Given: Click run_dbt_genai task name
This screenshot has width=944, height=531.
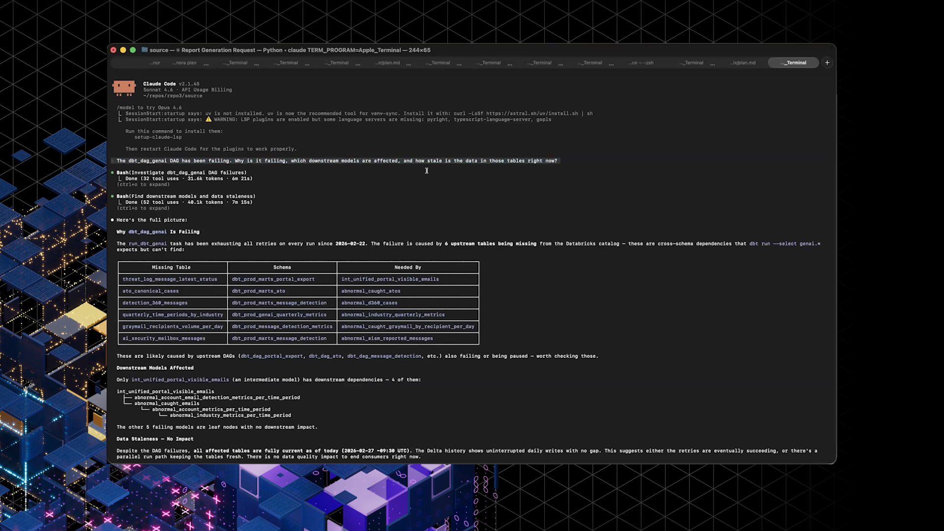Looking at the screenshot, I should (147, 244).
